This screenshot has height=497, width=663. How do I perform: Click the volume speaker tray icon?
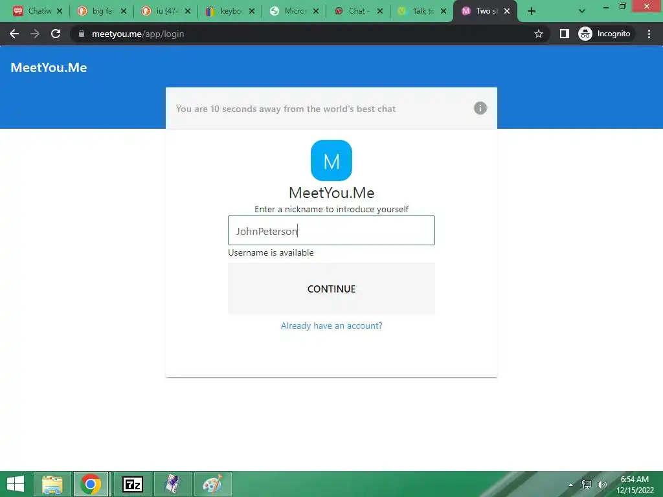[601, 485]
